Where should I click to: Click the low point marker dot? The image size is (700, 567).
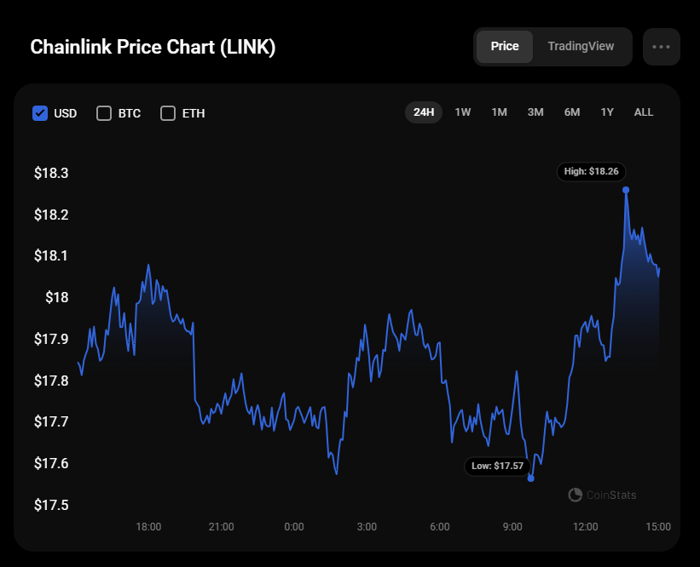click(531, 478)
